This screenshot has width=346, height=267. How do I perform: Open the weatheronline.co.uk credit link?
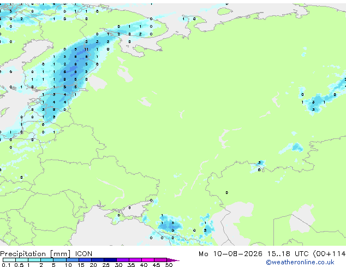coord(300,262)
